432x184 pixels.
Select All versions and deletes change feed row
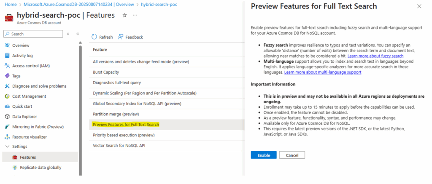tap(167, 61)
